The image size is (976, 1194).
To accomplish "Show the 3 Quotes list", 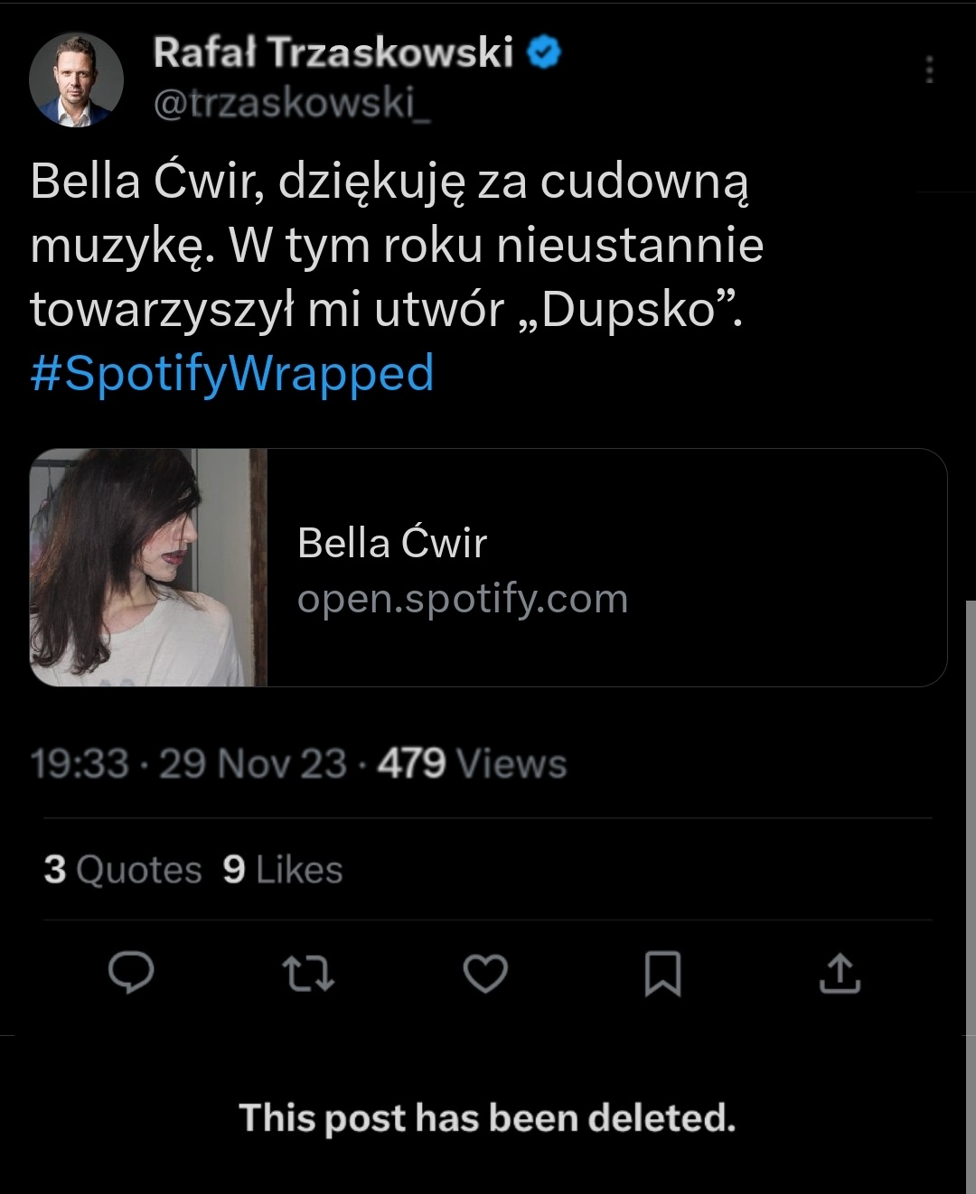I will 123,870.
